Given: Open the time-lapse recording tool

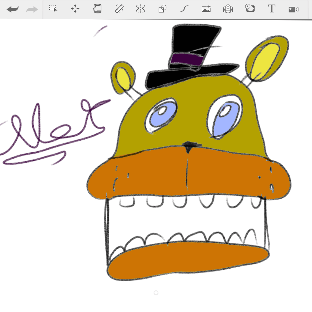Looking at the screenshot, I should click(250, 8).
